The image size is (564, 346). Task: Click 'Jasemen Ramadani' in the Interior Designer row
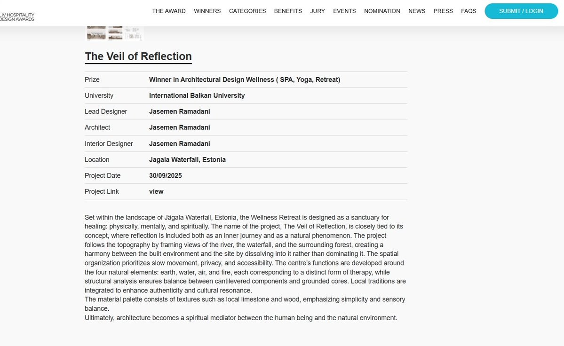(x=180, y=144)
